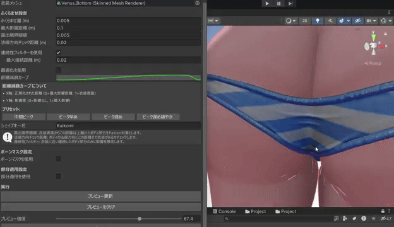Open the Project panel three-dot menu
This screenshot has height=227, width=394.
(389, 211)
